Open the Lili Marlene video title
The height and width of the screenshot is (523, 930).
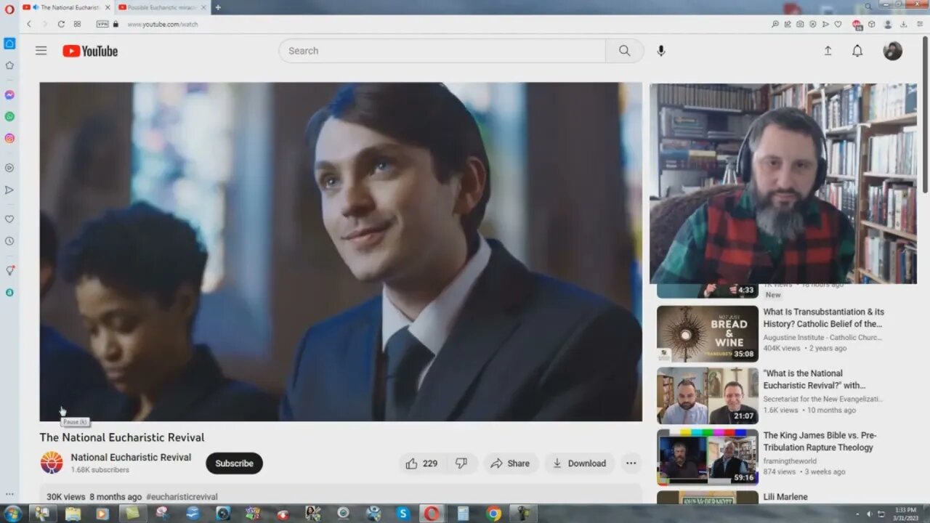tap(785, 497)
